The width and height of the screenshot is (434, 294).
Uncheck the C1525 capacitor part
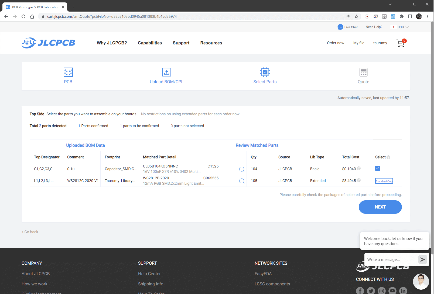[378, 168]
